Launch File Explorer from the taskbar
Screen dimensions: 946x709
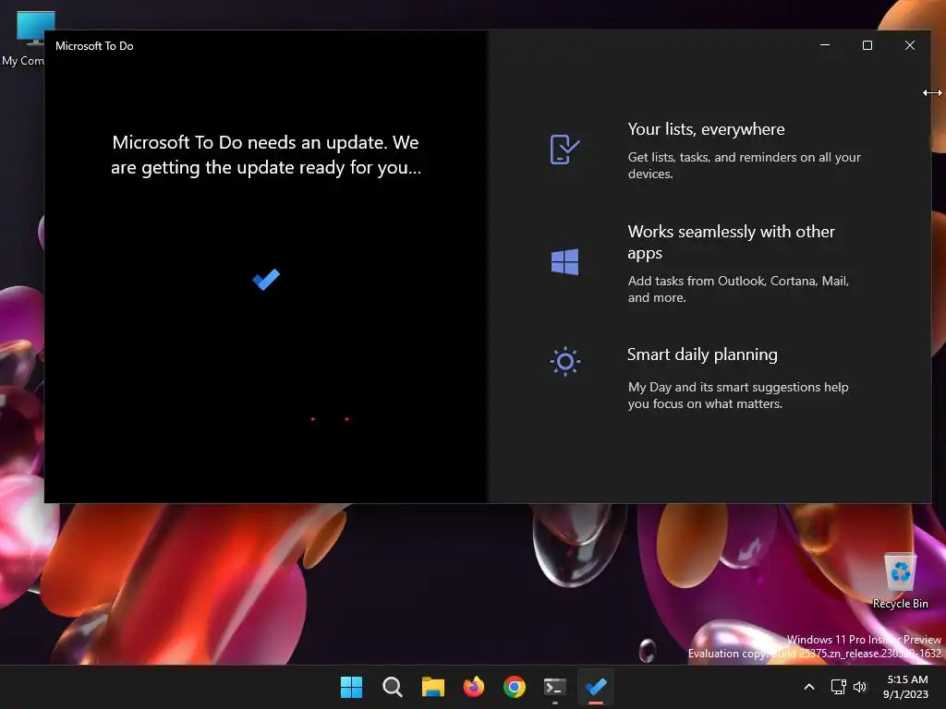click(x=432, y=687)
